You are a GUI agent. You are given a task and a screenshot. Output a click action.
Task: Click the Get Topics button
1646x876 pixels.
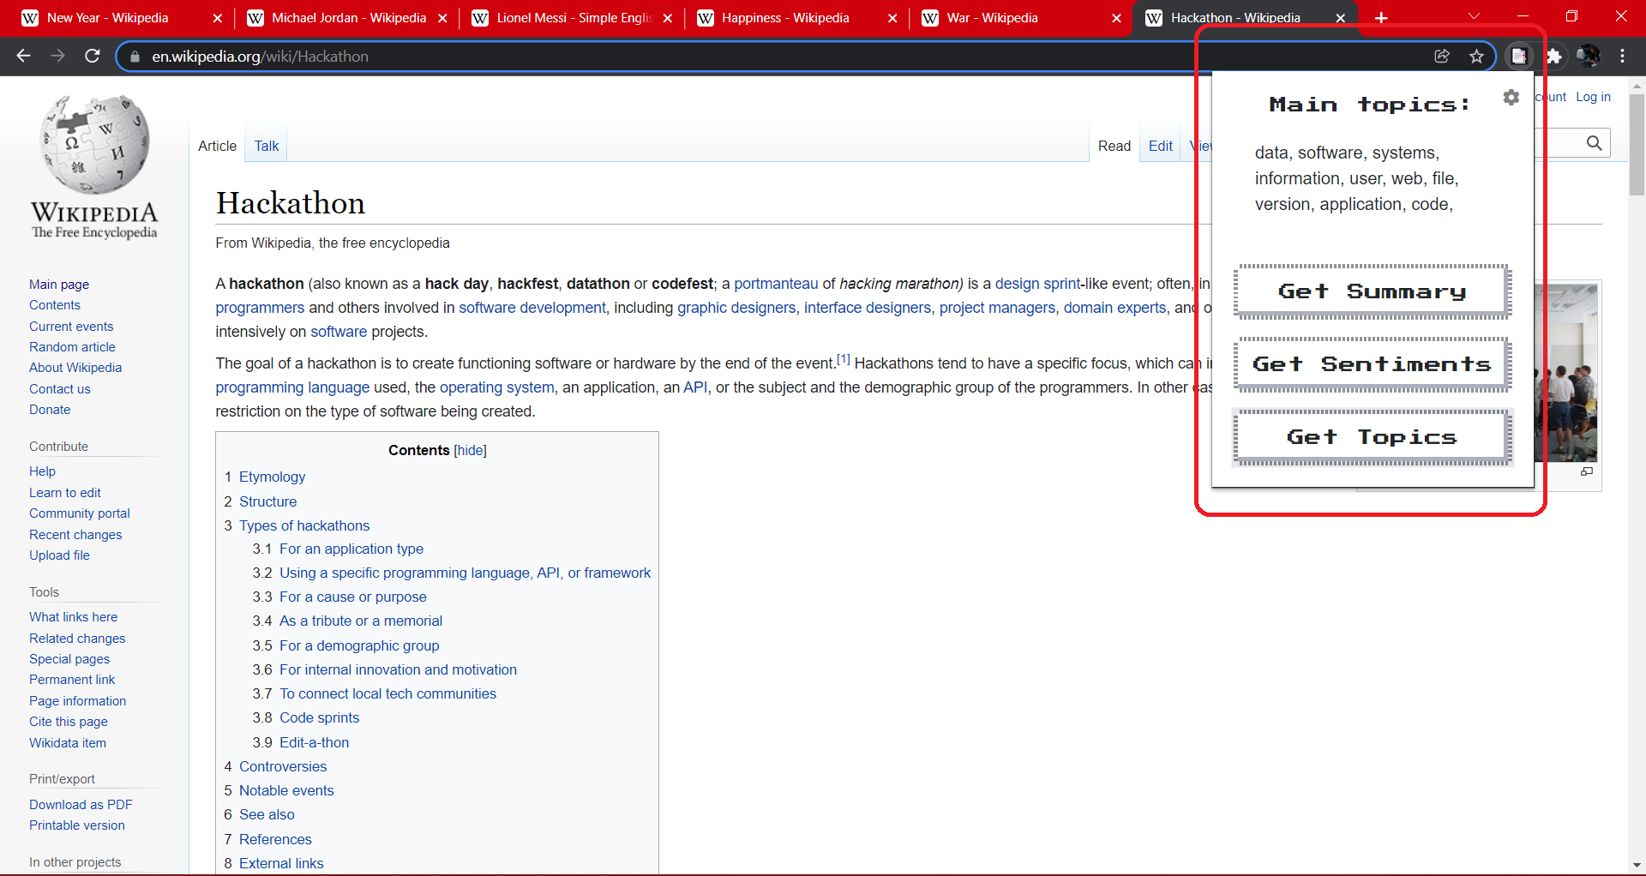1372,437
